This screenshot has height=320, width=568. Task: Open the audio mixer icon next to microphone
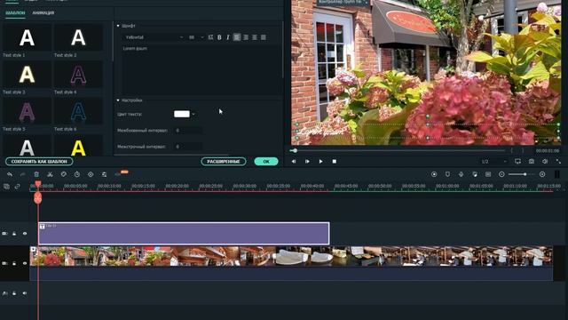[475, 174]
